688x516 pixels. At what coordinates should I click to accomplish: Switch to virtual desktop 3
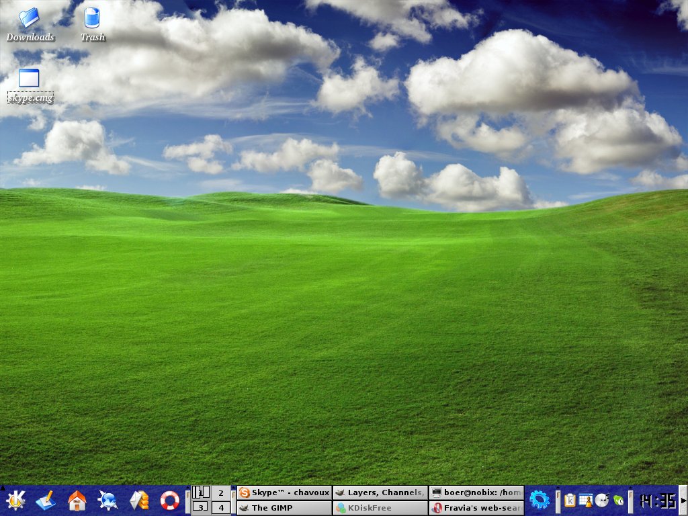pyautogui.click(x=201, y=507)
